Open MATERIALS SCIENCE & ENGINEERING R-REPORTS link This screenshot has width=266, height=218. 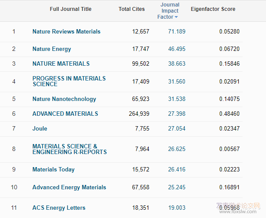click(x=70, y=149)
